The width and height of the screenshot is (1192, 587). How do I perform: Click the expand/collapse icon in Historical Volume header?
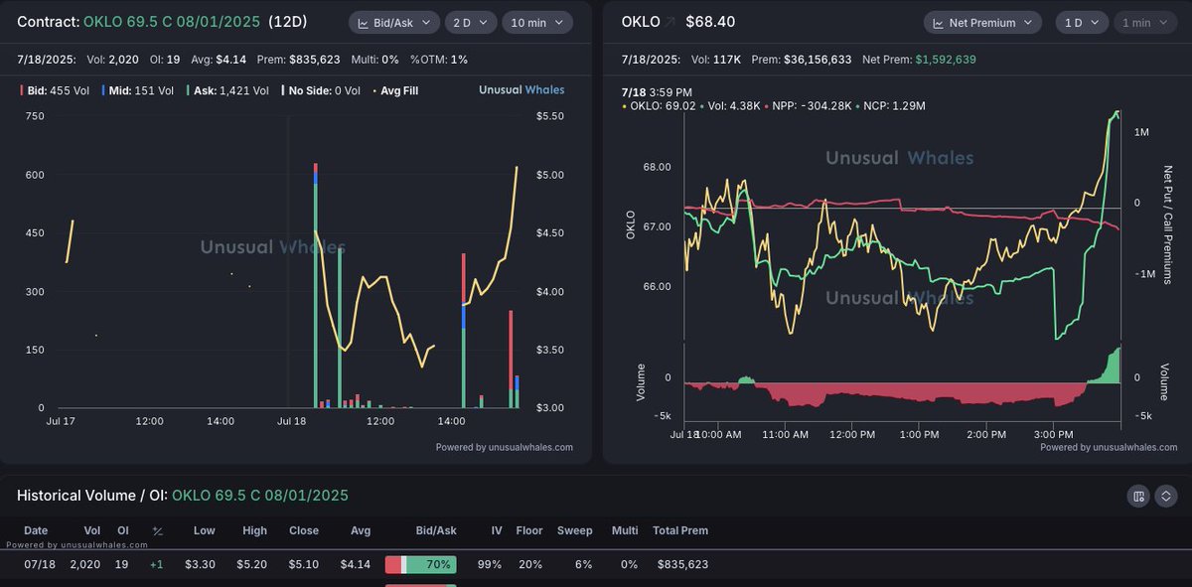point(1166,496)
